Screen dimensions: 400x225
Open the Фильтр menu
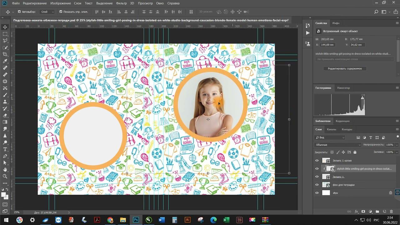coord(121,3)
